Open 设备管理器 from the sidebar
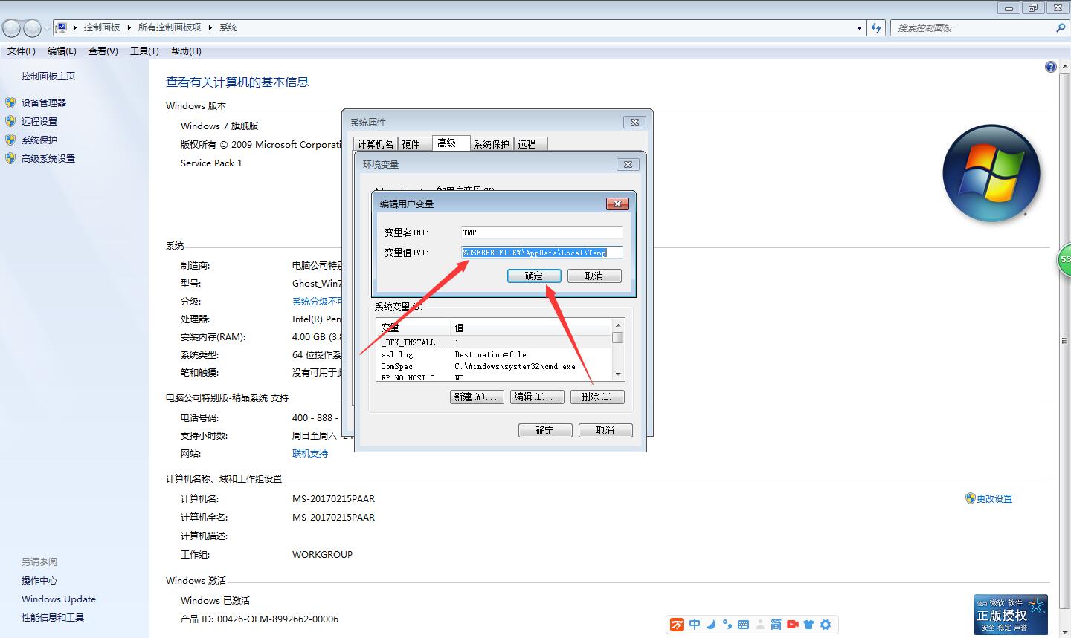This screenshot has width=1071, height=638. coord(44,103)
